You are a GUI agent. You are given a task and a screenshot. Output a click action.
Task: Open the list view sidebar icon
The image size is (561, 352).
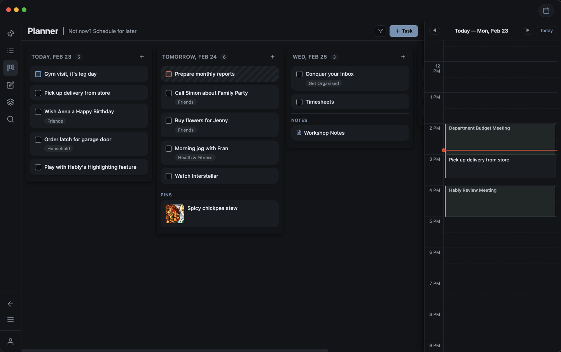click(10, 51)
